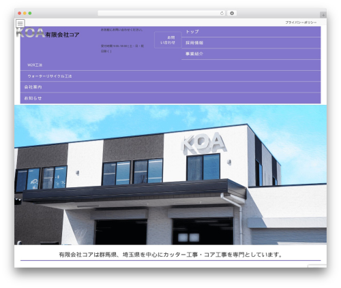The image size is (341, 288).
Task: Choose ウォーターリサイクル工法 submenu entry
Action: (170, 76)
